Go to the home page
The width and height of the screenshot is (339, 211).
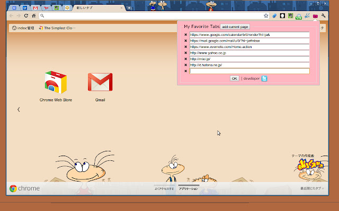pyautogui.click(x=34, y=16)
